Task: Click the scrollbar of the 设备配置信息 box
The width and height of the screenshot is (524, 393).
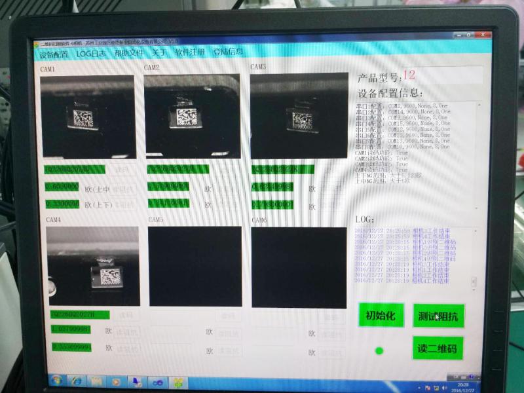Action: click(479, 156)
